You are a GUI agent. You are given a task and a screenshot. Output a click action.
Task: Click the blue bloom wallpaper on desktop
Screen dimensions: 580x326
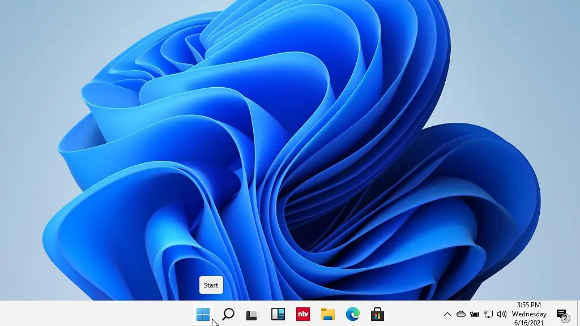pos(283,141)
